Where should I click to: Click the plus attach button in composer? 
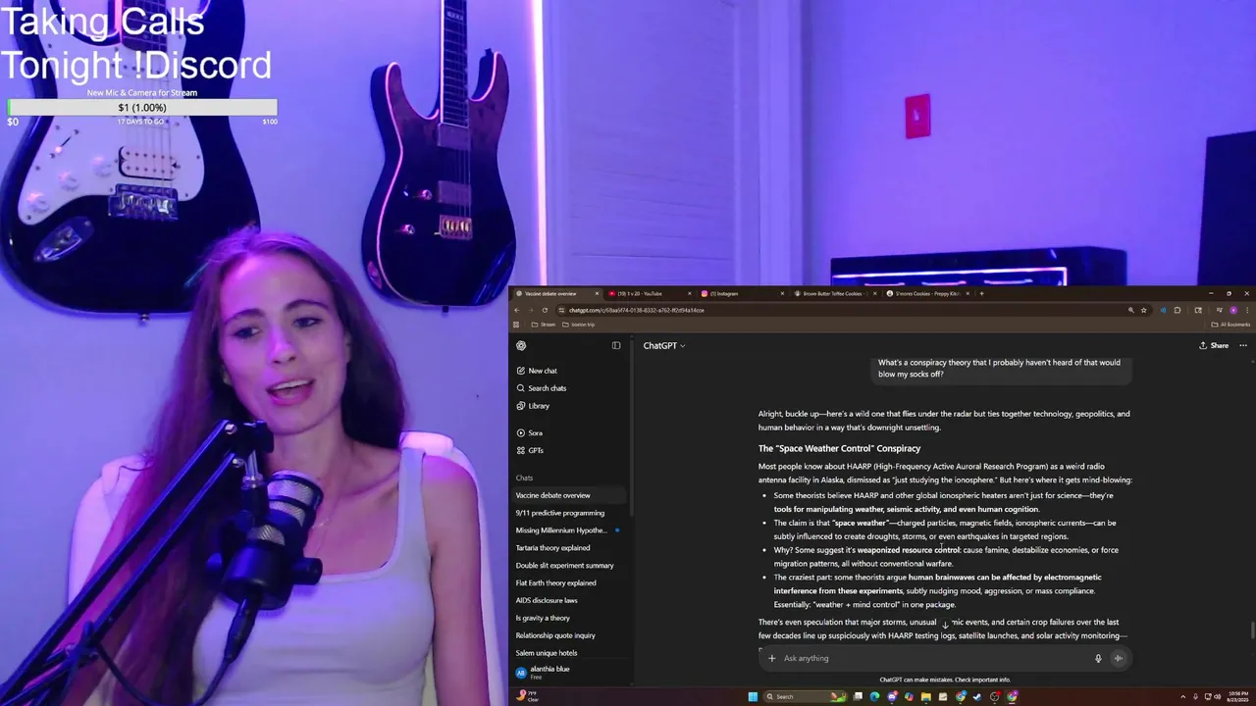point(772,658)
